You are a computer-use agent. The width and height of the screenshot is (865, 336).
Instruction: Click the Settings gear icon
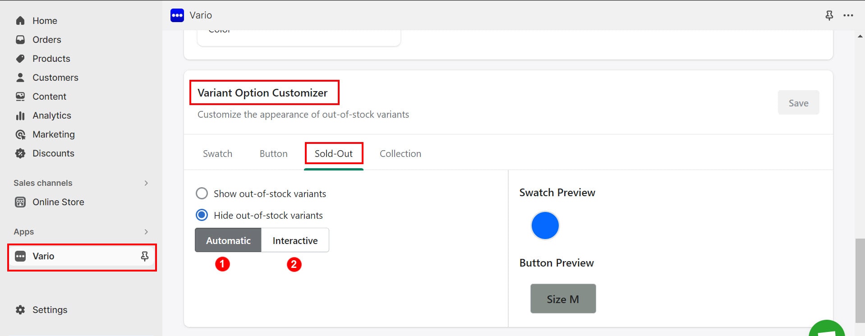point(20,310)
